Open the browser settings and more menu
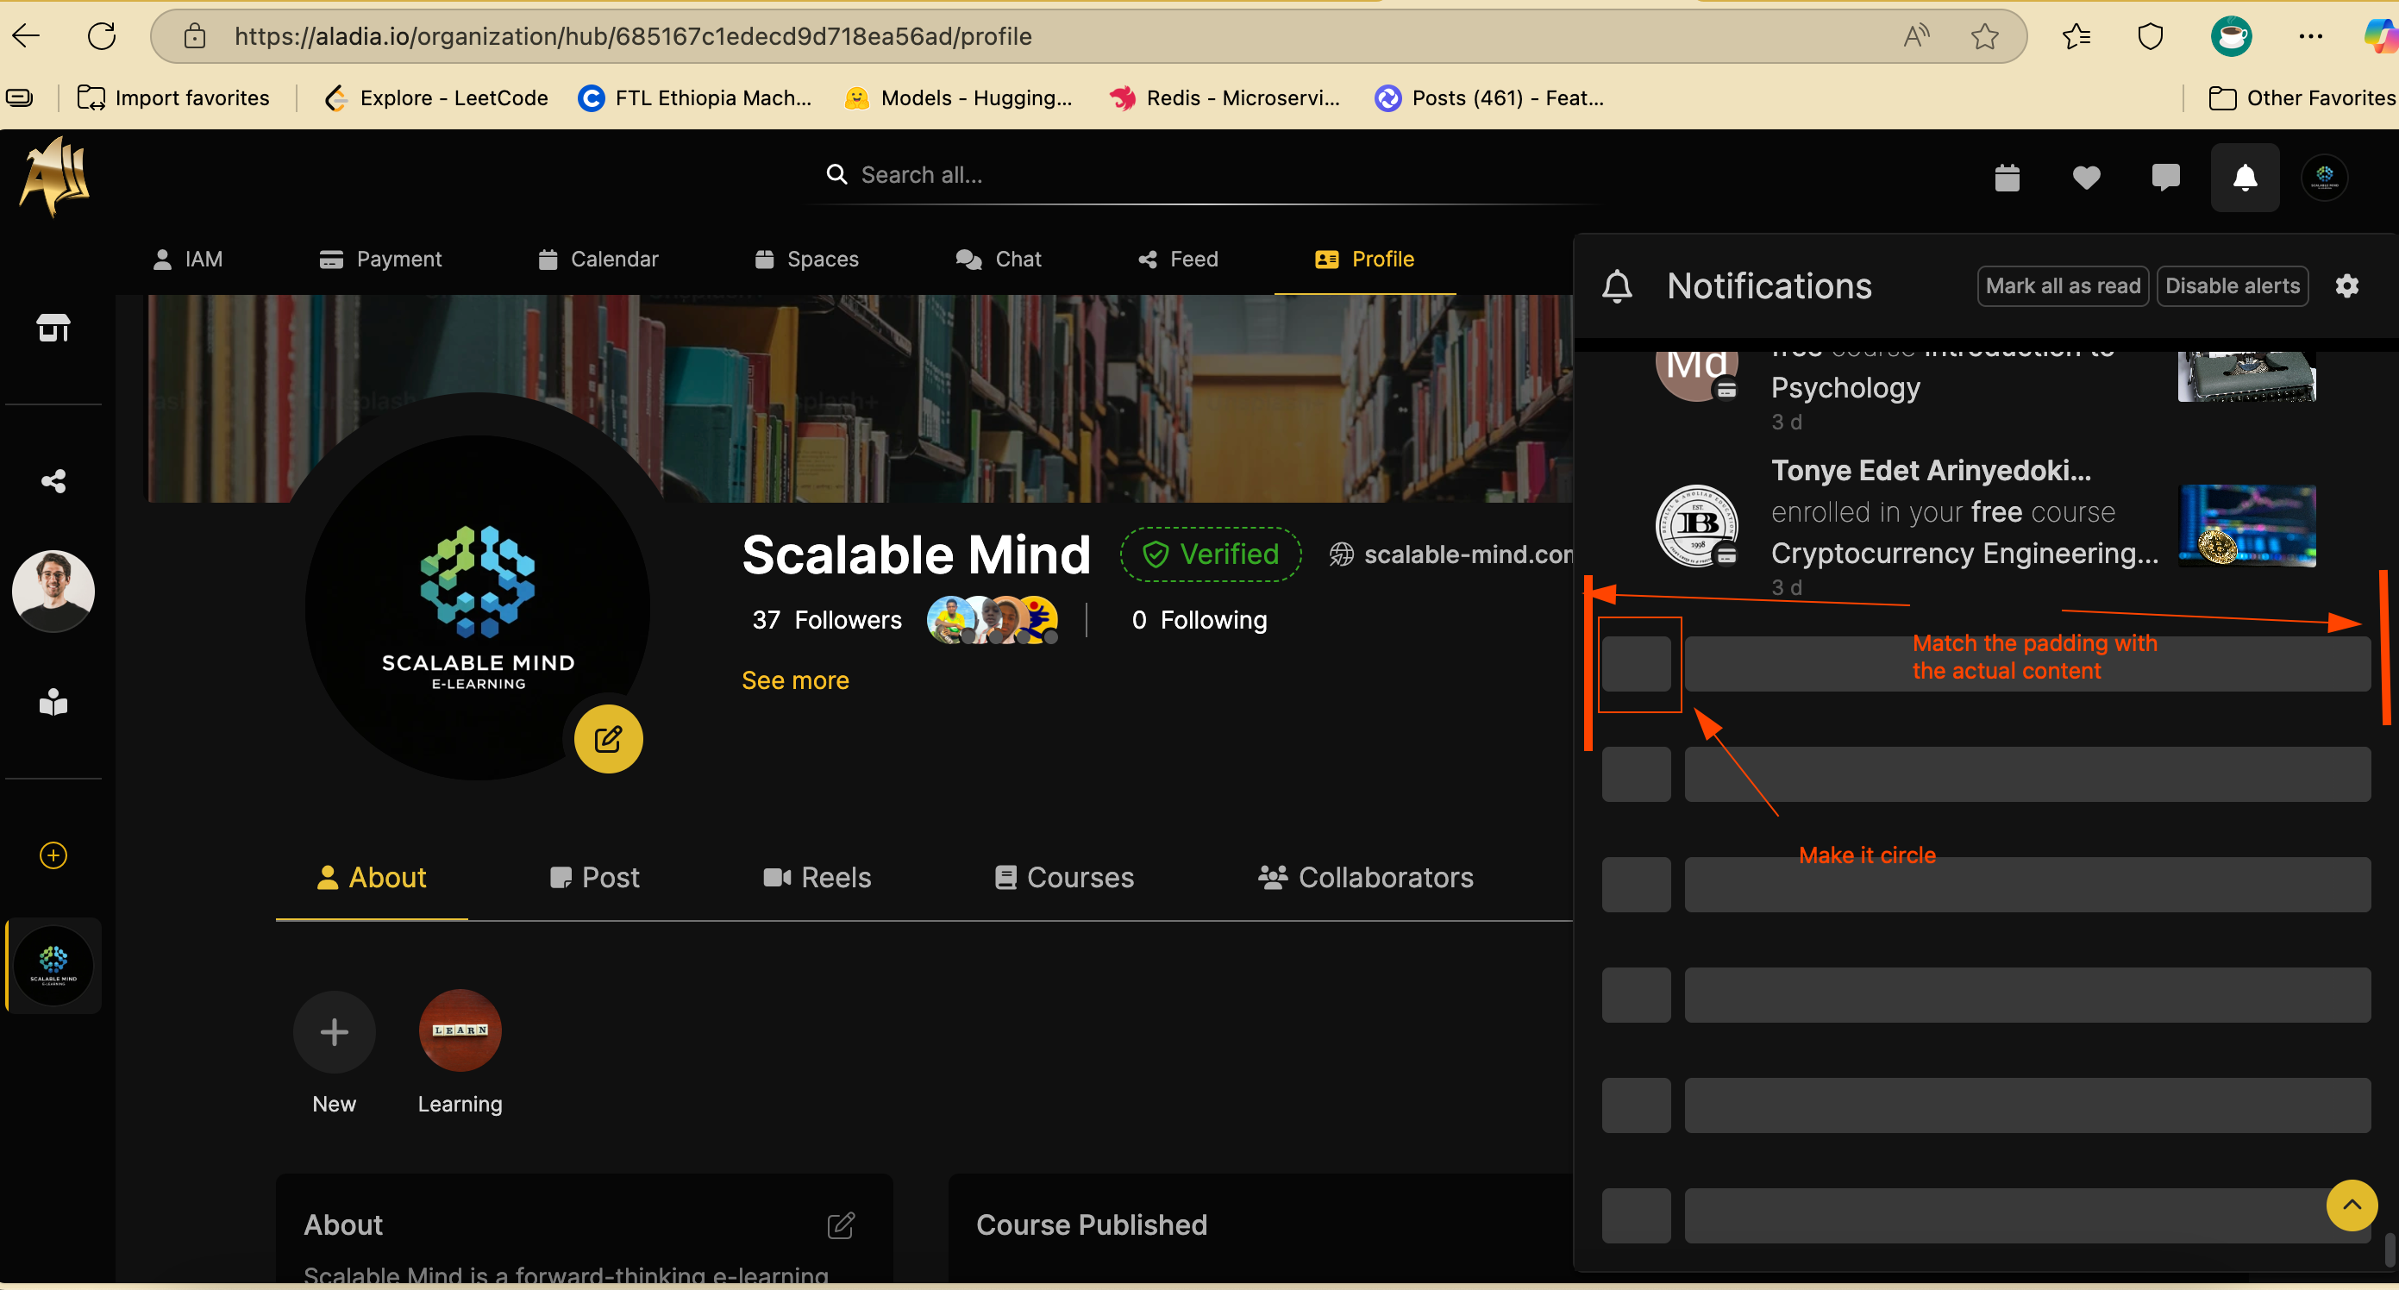 pos(2310,36)
